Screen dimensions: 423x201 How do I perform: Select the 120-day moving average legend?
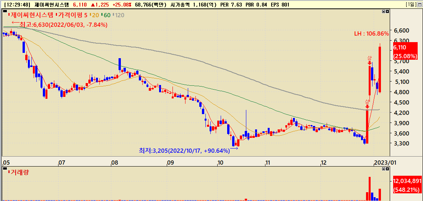point(119,15)
